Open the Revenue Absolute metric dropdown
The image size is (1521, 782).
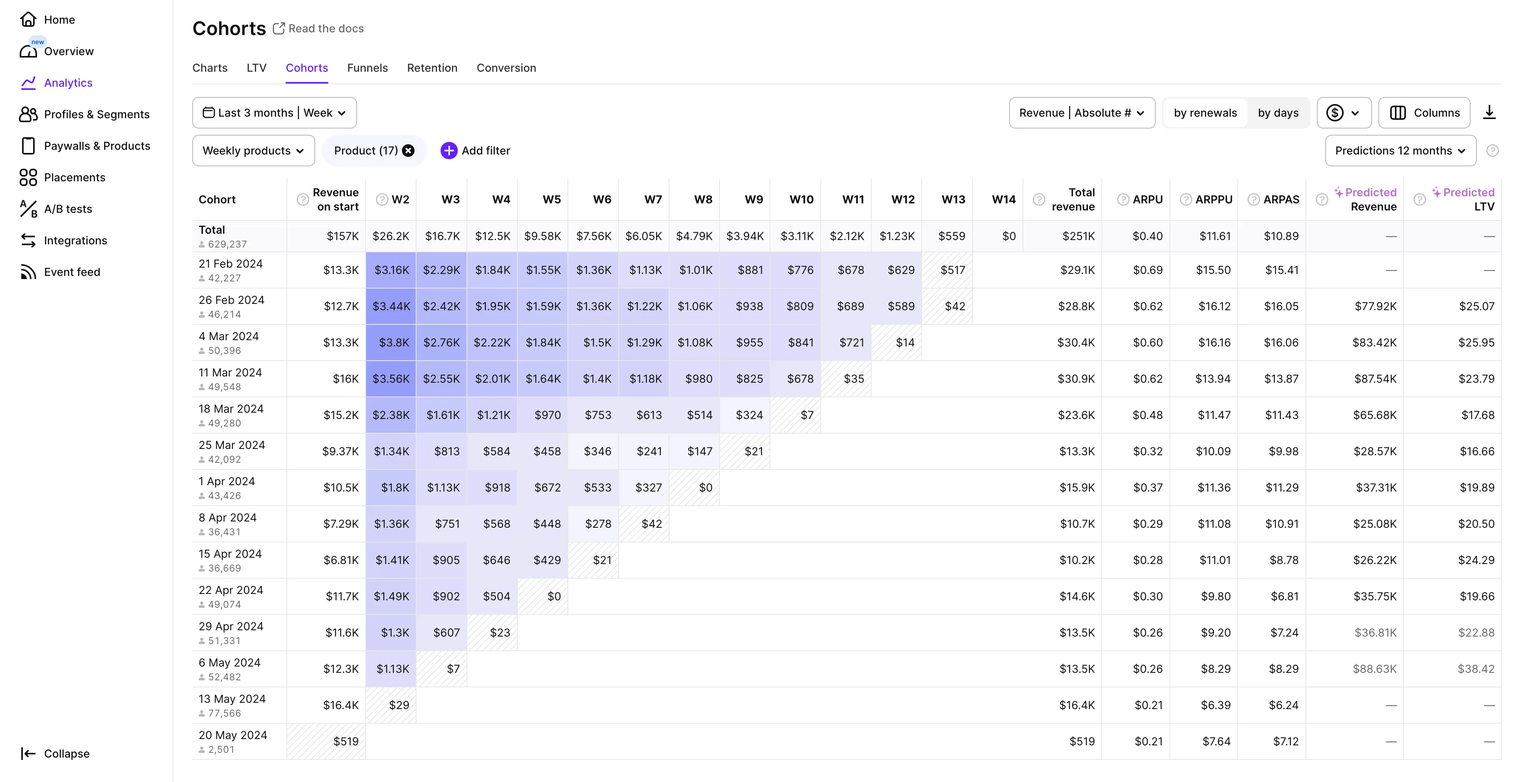click(x=1081, y=113)
